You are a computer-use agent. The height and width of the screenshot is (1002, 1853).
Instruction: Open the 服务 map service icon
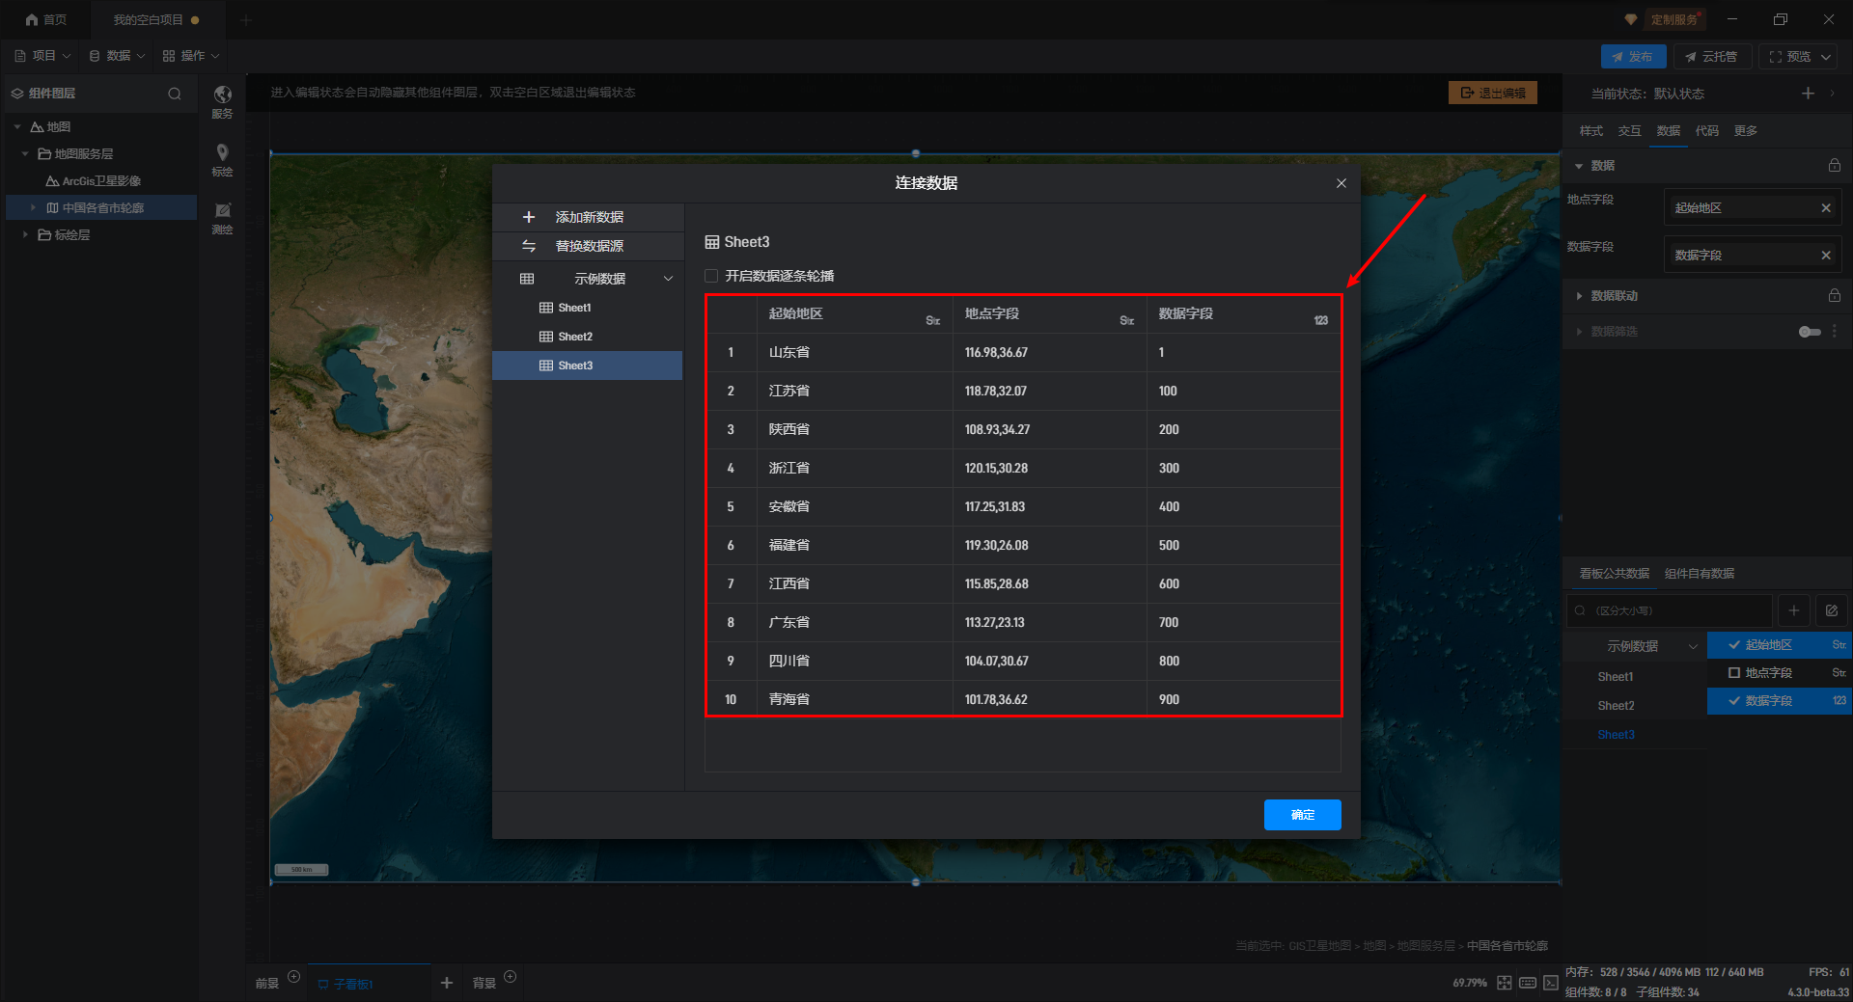(x=222, y=100)
